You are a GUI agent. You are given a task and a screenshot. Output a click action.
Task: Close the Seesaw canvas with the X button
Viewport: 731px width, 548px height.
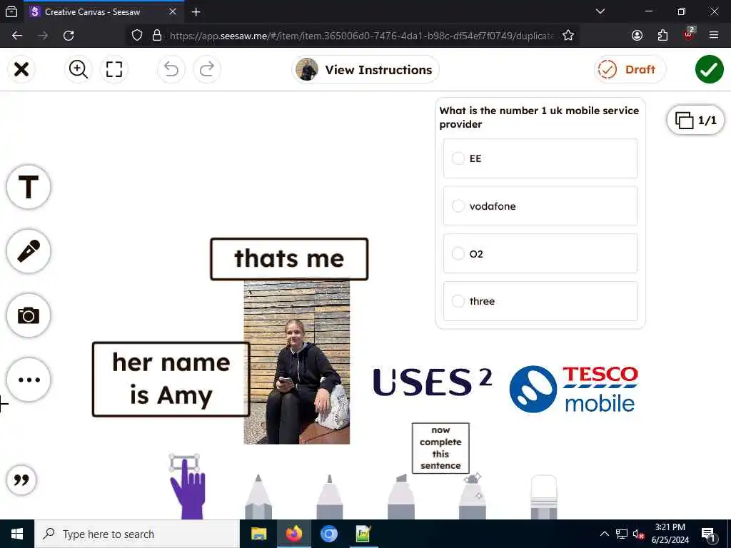21,69
